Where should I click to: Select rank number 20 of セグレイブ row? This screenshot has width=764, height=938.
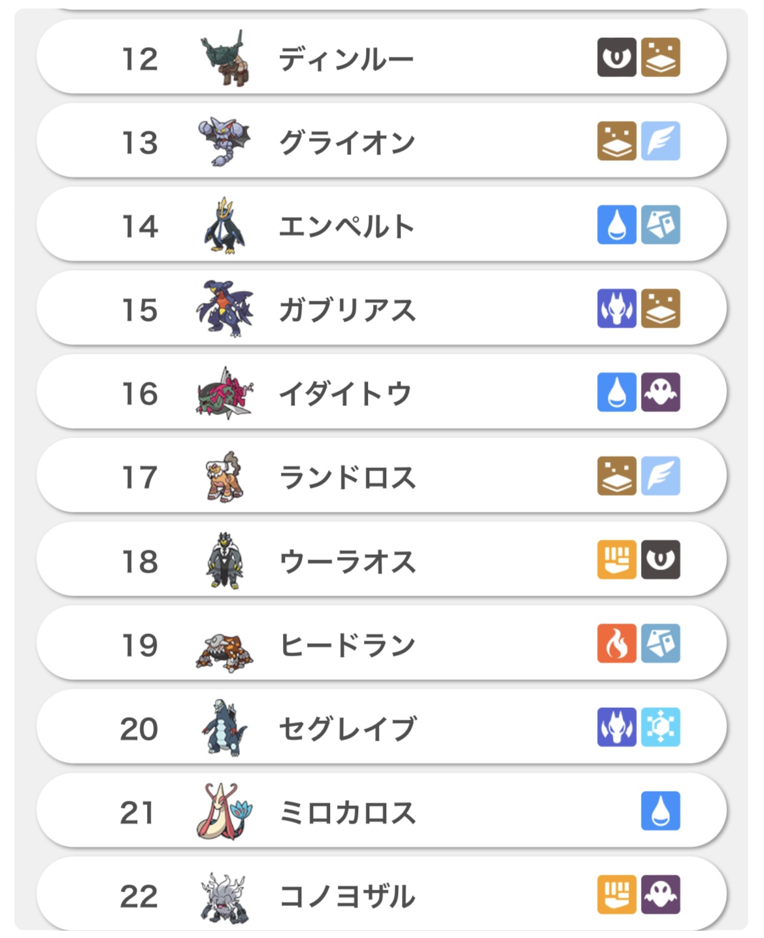point(139,728)
